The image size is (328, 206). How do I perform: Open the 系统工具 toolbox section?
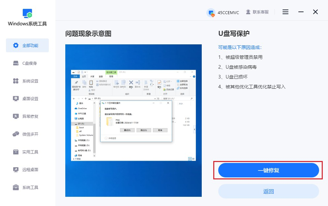coord(27,187)
